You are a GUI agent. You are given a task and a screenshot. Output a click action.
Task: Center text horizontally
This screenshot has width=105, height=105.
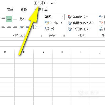(9, 27)
